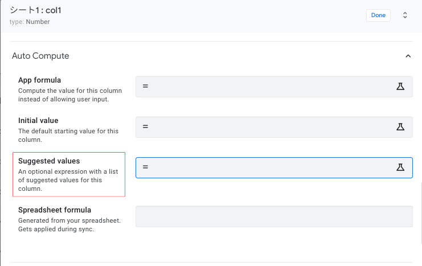The image size is (422, 266).
Task: Click the flask icon for Initial value
Action: pos(400,127)
